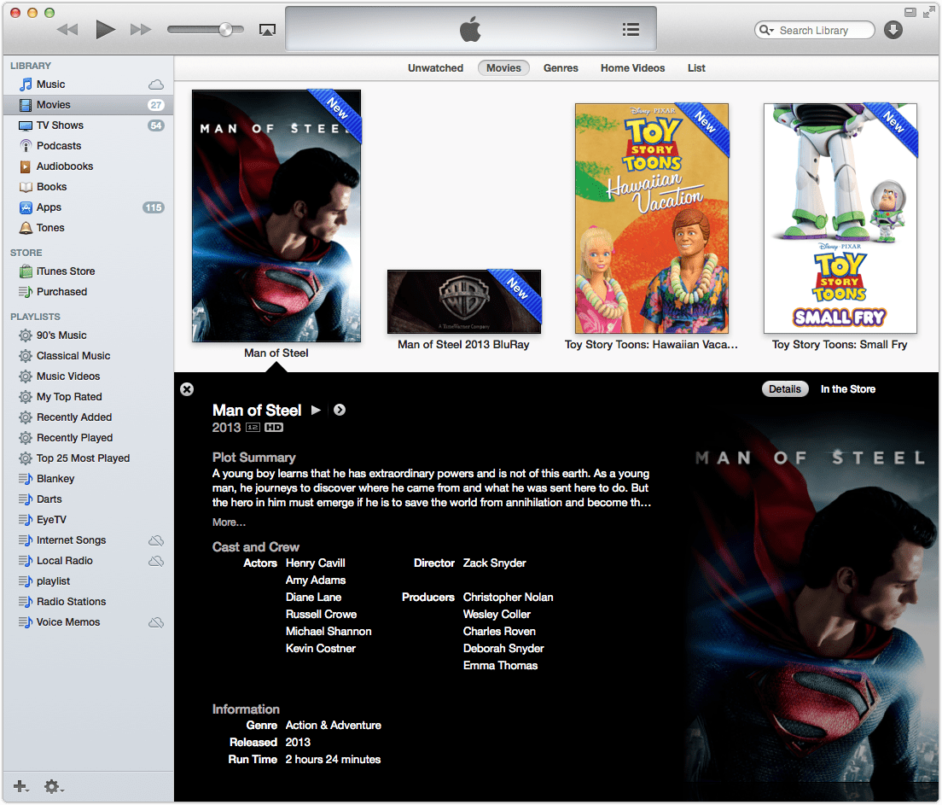Select the Details toggle button
The image size is (942, 805).
click(x=785, y=389)
